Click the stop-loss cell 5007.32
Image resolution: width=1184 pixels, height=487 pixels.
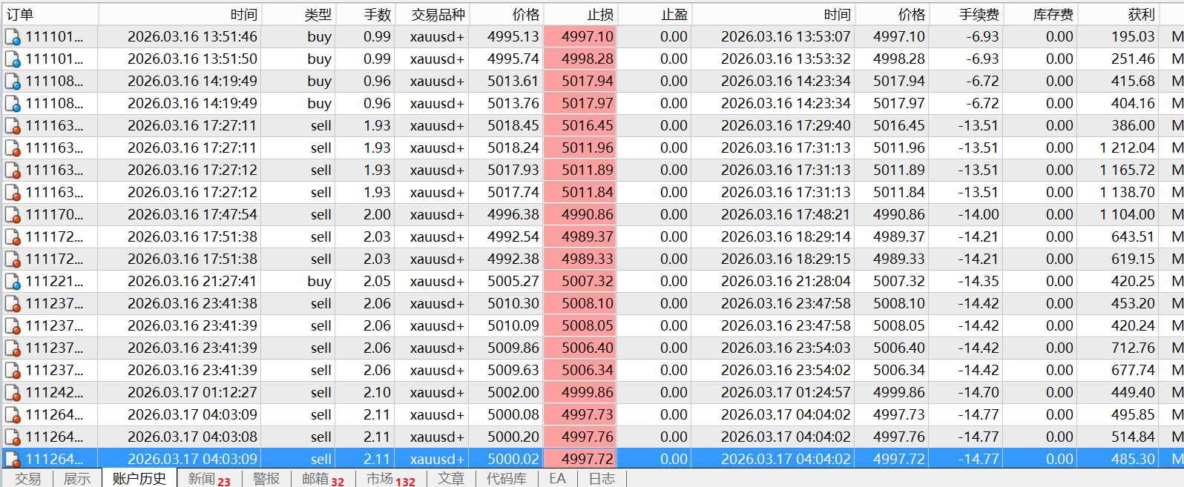(x=580, y=281)
